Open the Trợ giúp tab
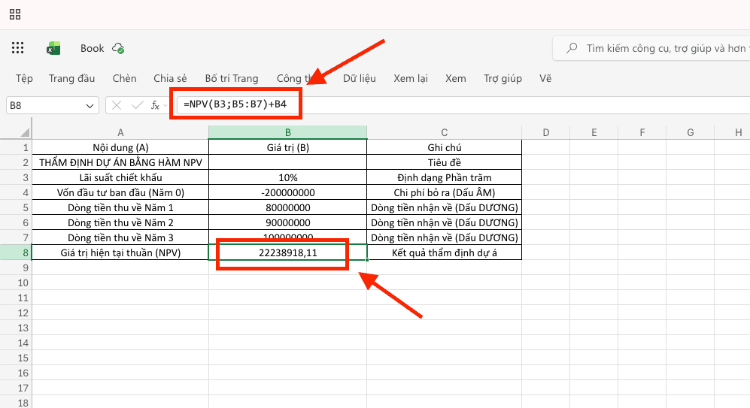Viewport: 750px width, 408px height. 503,78
